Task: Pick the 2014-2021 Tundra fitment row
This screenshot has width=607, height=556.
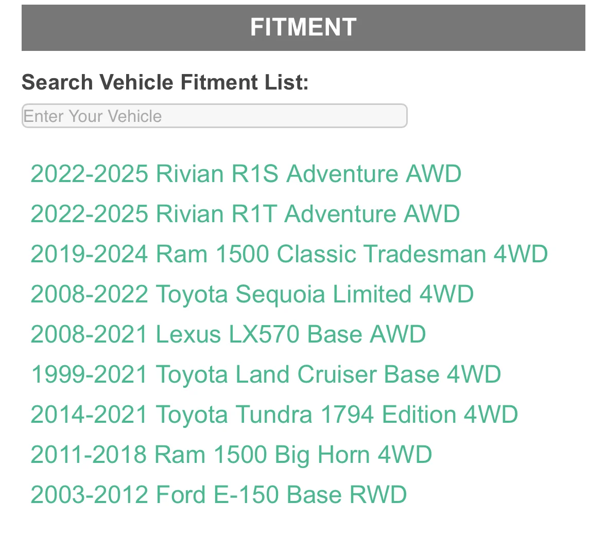Action: pyautogui.click(x=274, y=415)
